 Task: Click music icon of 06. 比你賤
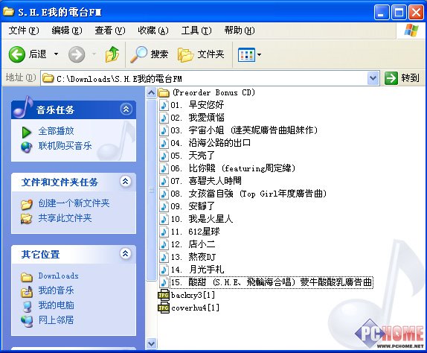point(164,168)
